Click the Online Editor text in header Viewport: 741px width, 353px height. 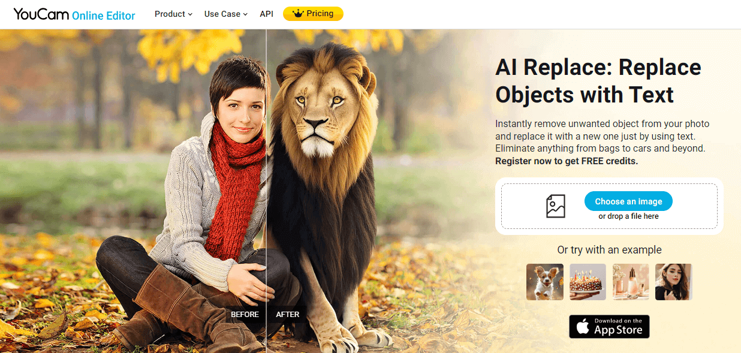(104, 16)
